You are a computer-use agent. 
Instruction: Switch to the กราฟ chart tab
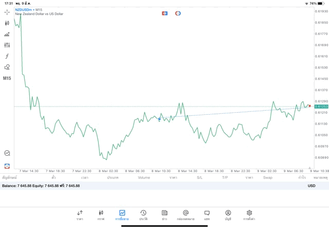point(101,215)
